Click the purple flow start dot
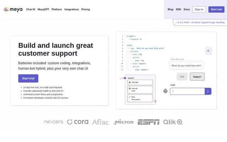The image size is (227, 142). tap(125, 78)
